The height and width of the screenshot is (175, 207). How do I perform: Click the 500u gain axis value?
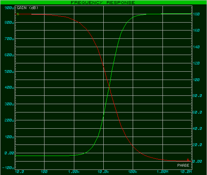[x=9, y=72]
